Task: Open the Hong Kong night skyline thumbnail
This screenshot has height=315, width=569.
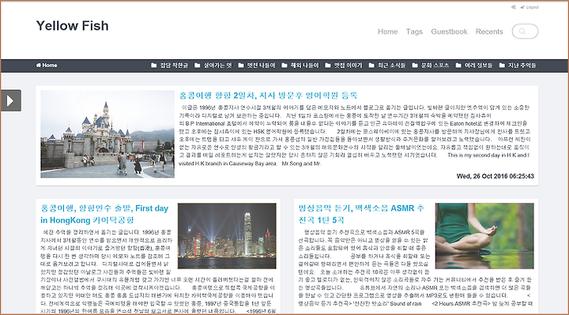Action: (x=227, y=236)
